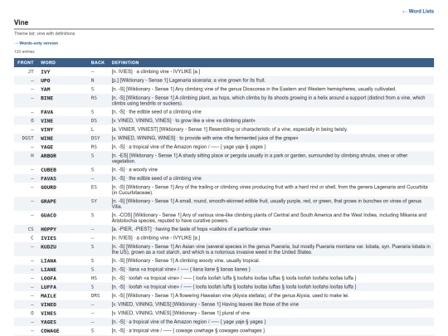
Task: Click the definition text for KUDZU
Action: (x=270, y=249)
